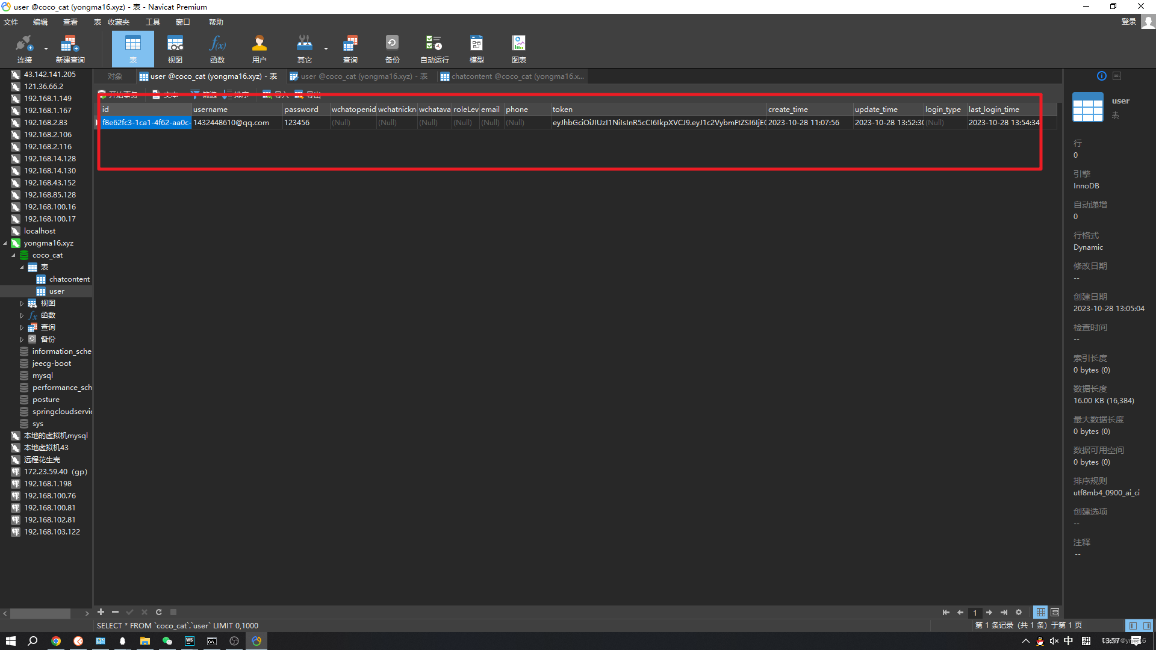The width and height of the screenshot is (1156, 650).
Task: Open the Windows Start button
Action: [x=11, y=641]
